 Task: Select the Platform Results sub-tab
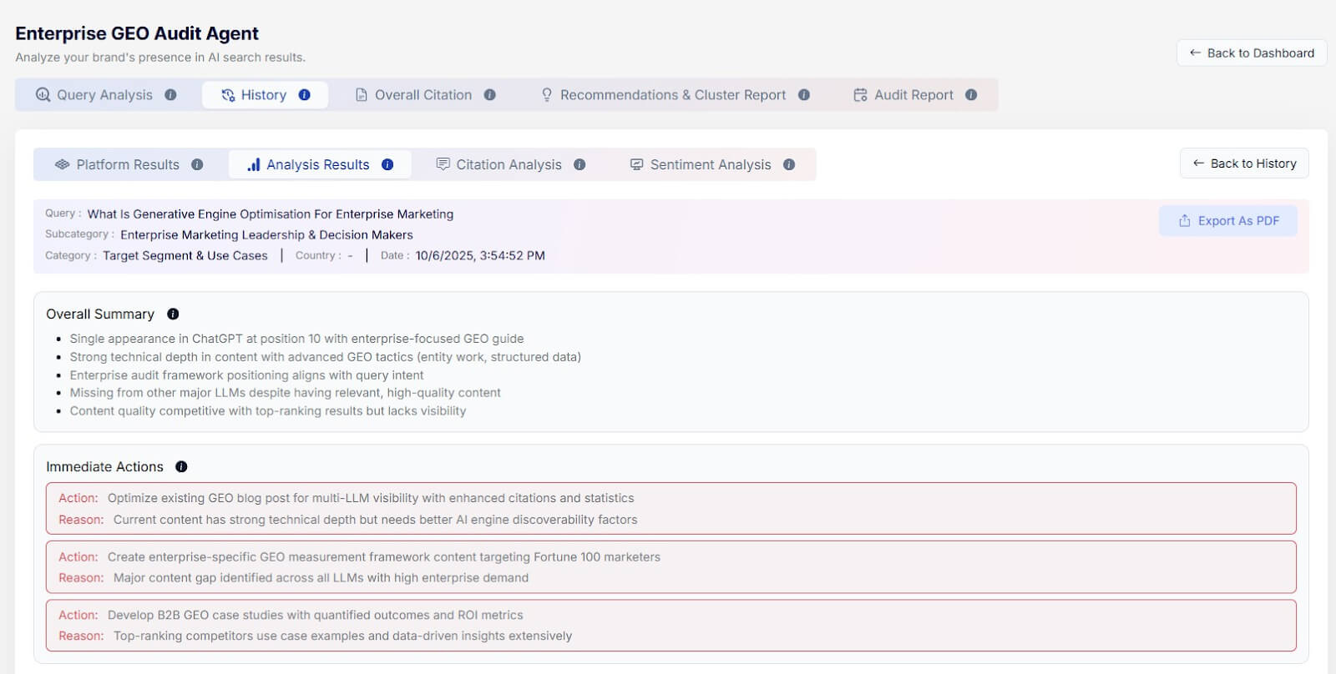(x=118, y=165)
